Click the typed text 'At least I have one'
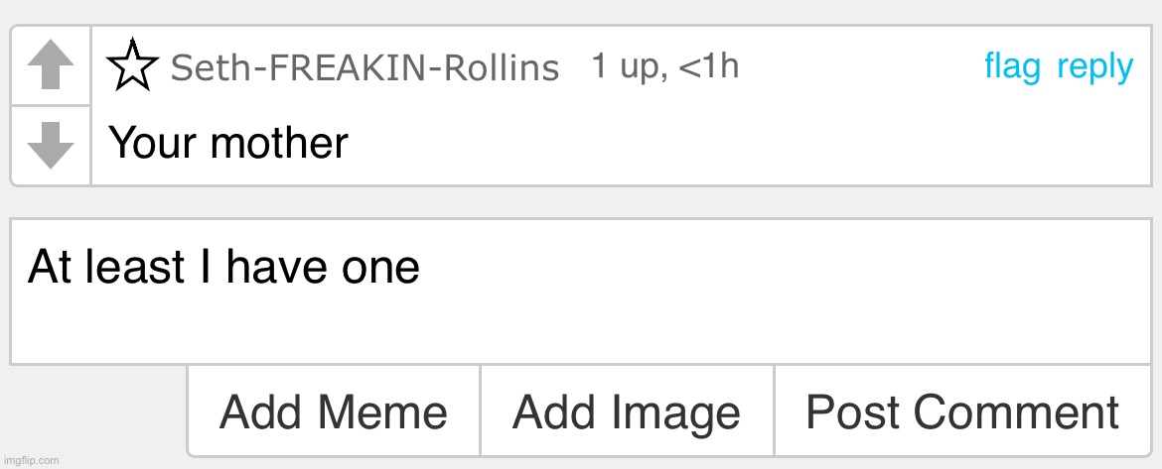 [x=224, y=267]
